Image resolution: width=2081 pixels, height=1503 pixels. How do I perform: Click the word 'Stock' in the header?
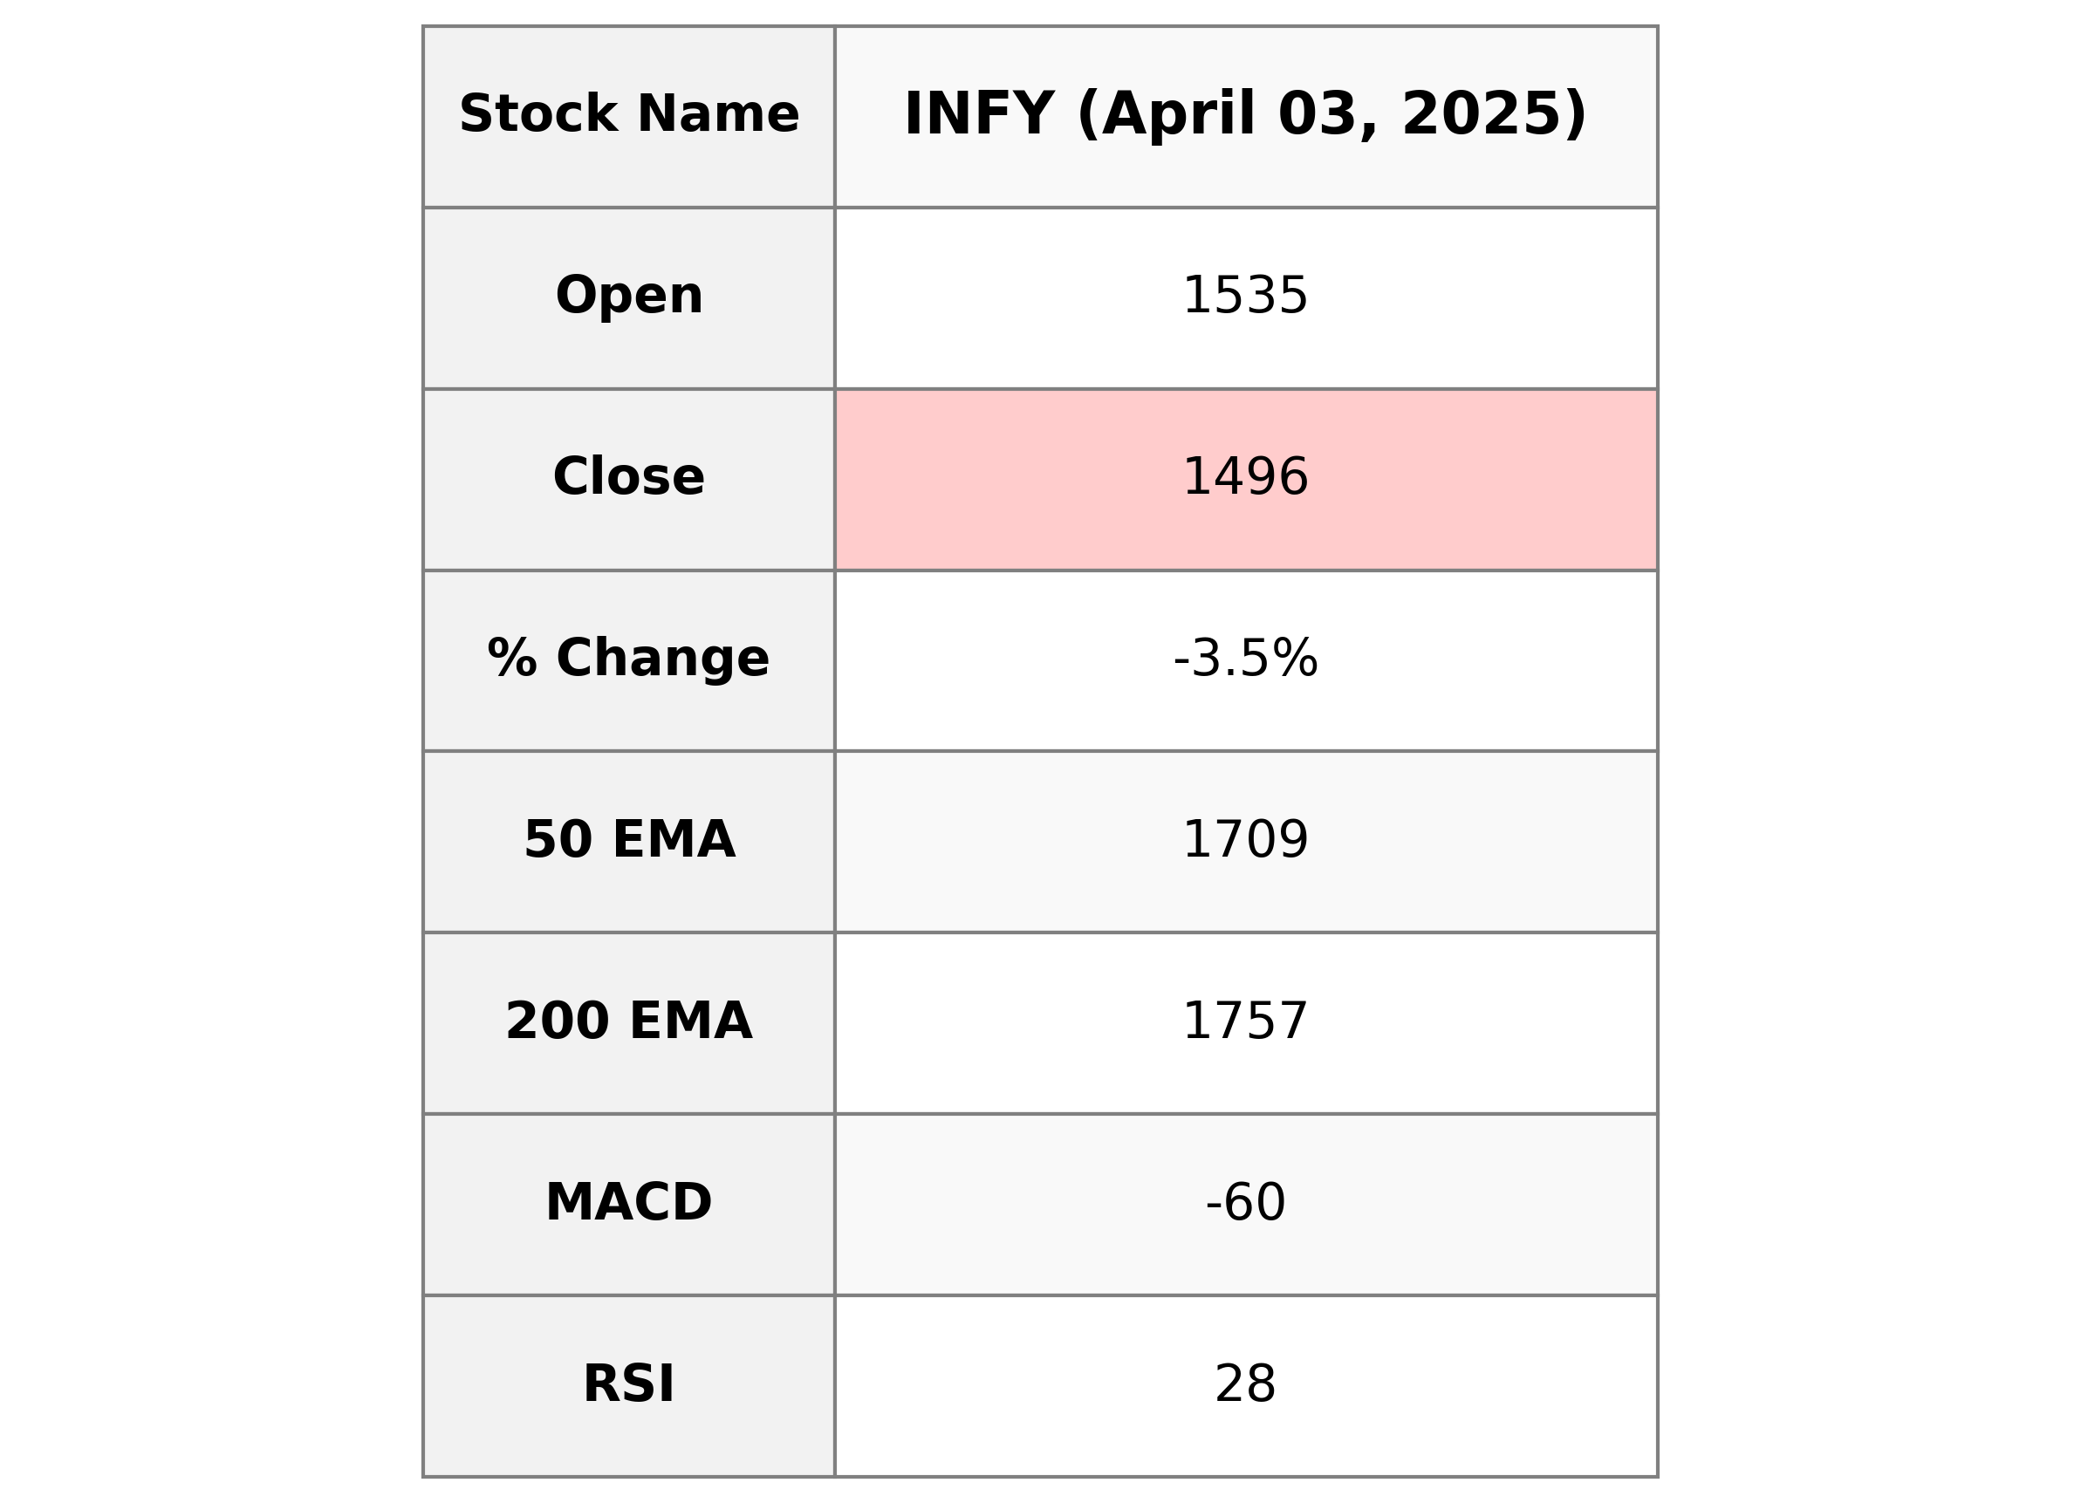point(538,114)
